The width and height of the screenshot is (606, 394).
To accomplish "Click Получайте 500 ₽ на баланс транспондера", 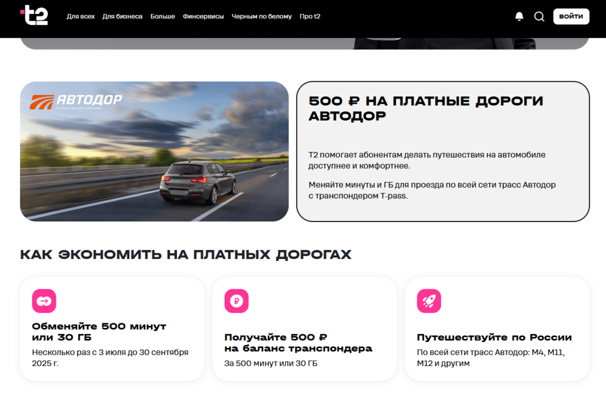I will point(298,343).
